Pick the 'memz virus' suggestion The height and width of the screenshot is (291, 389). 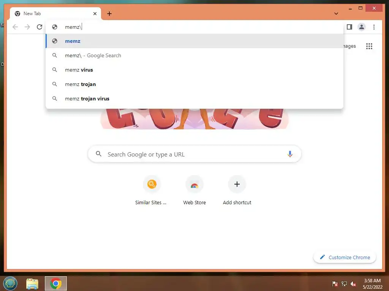click(x=194, y=70)
